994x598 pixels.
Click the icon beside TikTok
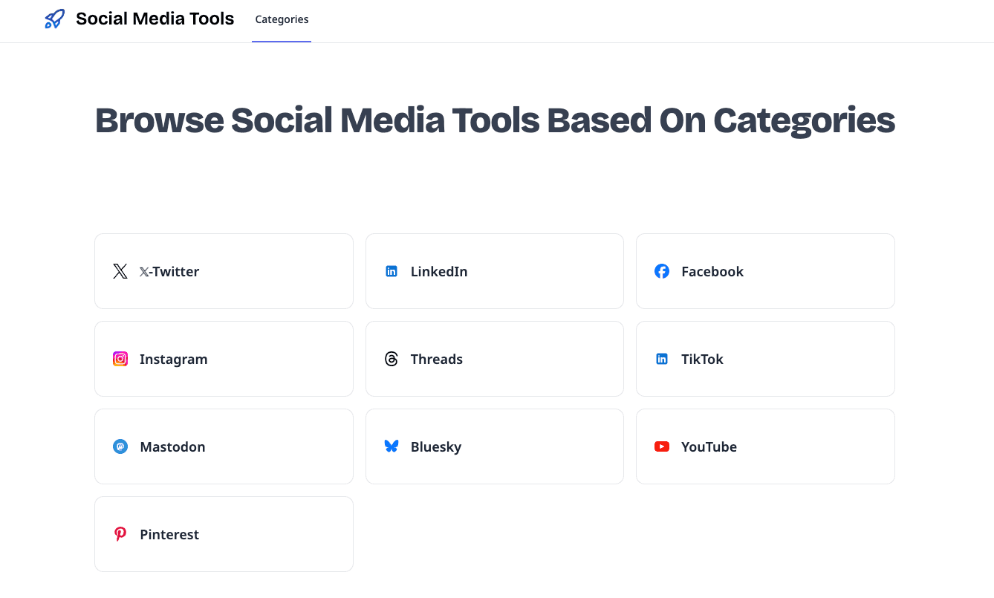point(662,359)
